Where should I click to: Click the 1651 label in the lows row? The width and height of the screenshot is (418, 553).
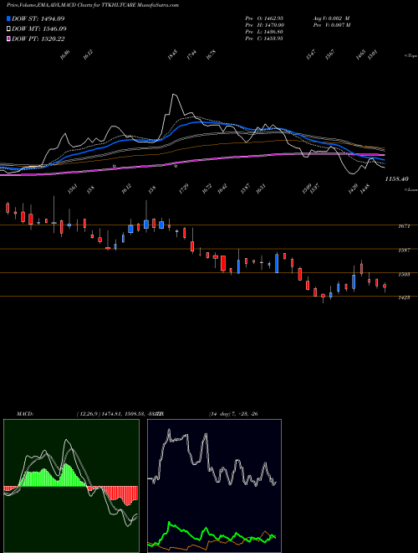tap(260, 189)
